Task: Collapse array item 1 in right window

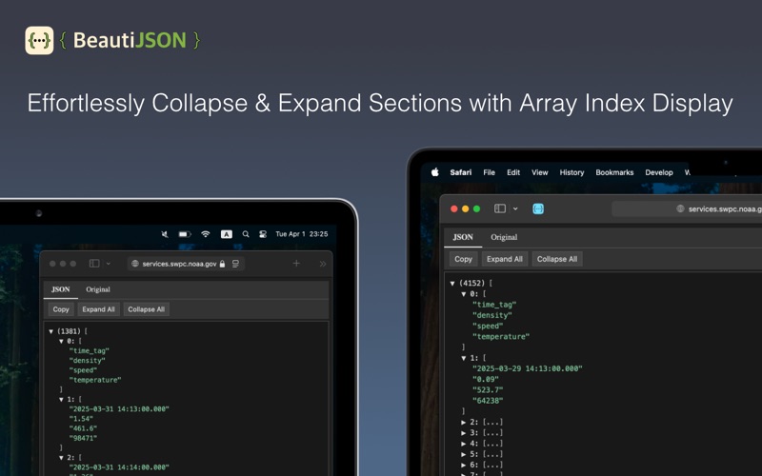Action: click(464, 358)
